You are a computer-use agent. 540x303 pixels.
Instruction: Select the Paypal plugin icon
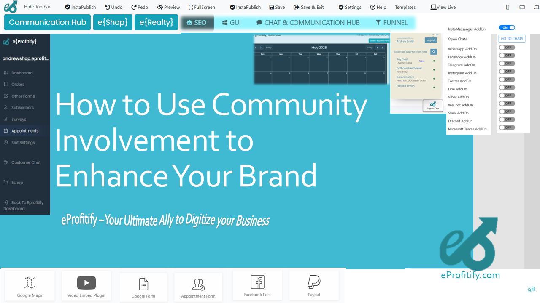click(x=314, y=282)
